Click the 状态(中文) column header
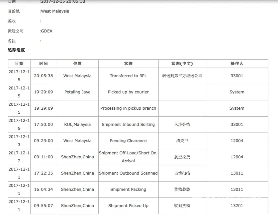 (x=182, y=64)
